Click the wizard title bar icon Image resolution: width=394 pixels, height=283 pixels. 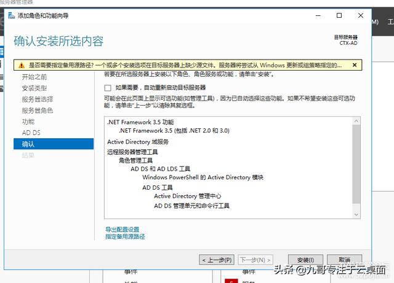click(12, 15)
